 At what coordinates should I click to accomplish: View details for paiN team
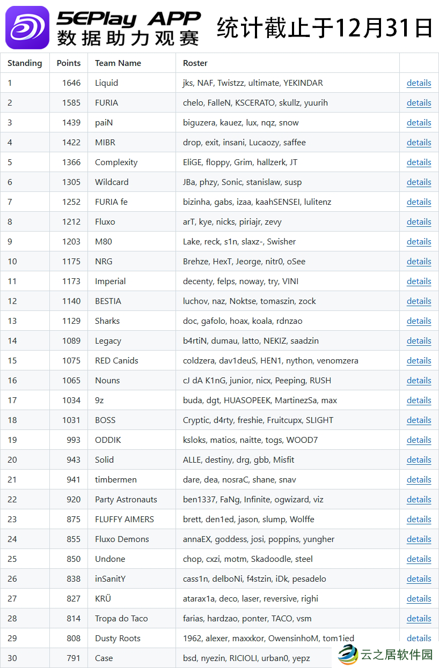[x=419, y=123]
